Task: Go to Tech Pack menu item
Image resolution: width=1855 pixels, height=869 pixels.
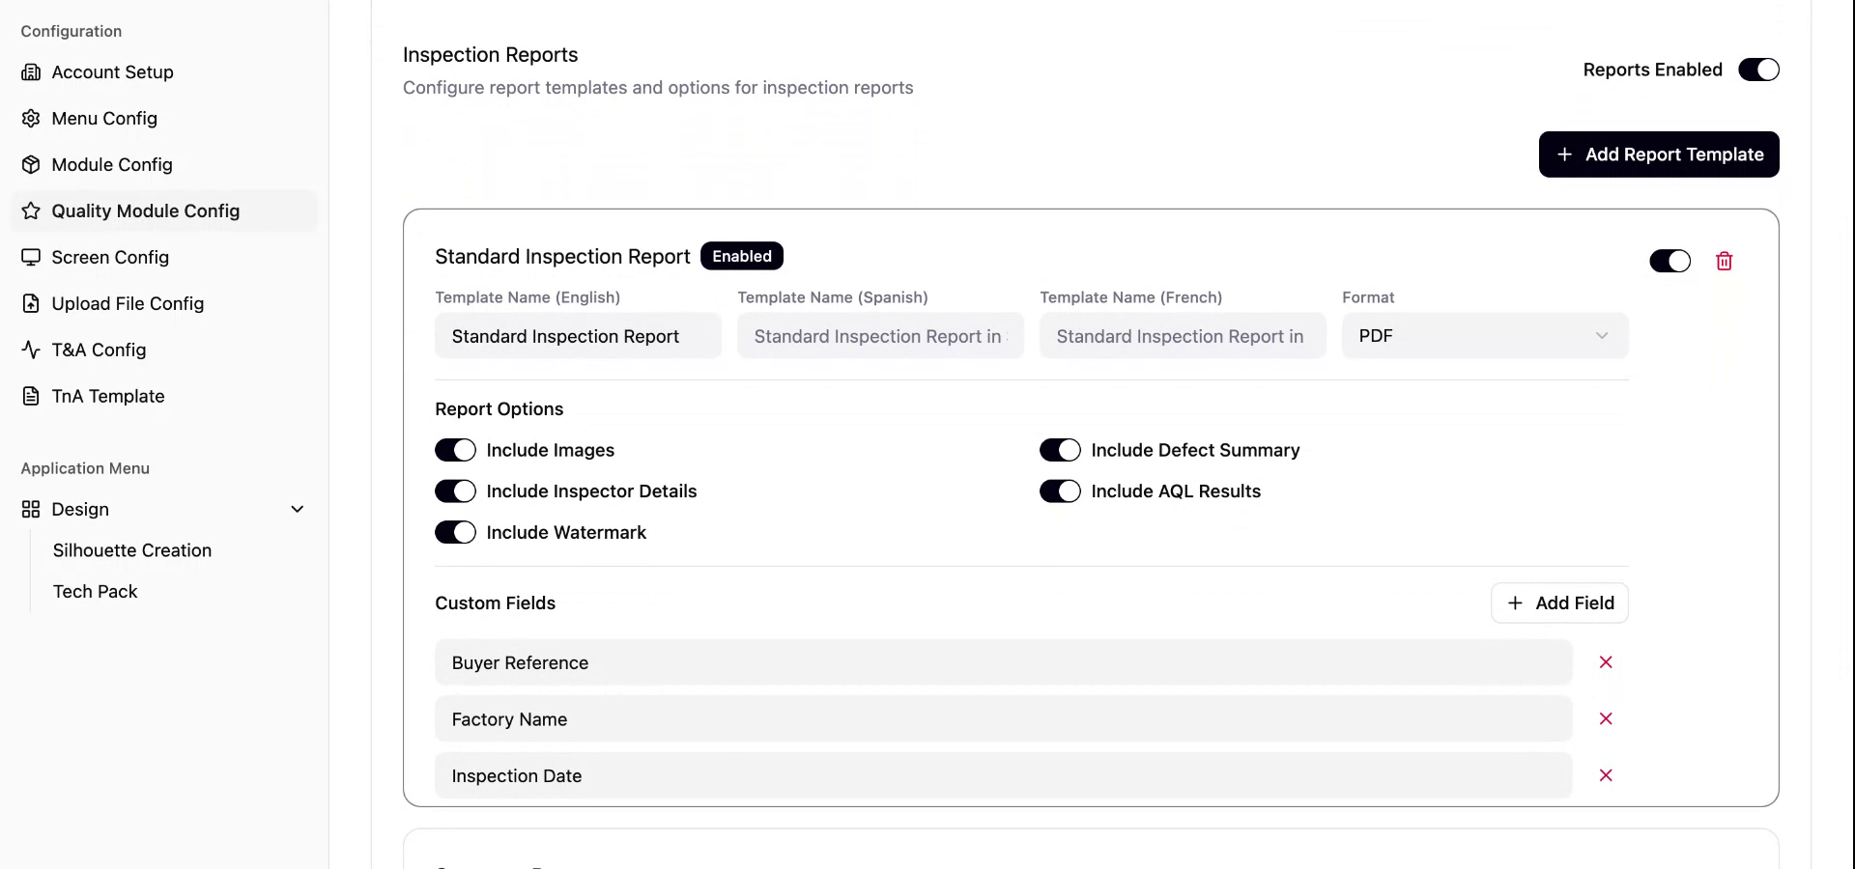Action: pos(96,592)
